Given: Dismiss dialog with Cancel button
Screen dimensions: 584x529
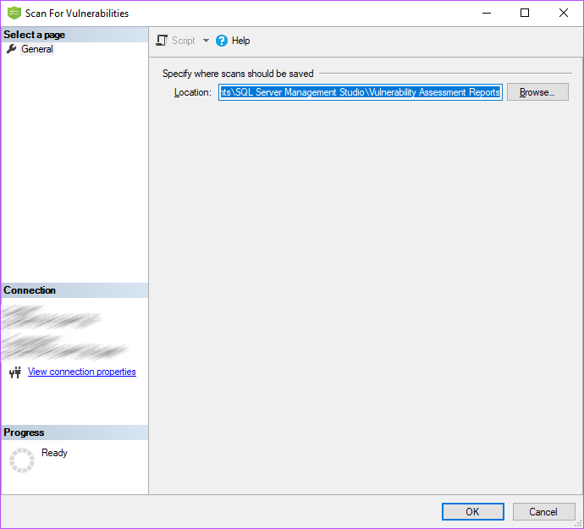Looking at the screenshot, I should [543, 511].
